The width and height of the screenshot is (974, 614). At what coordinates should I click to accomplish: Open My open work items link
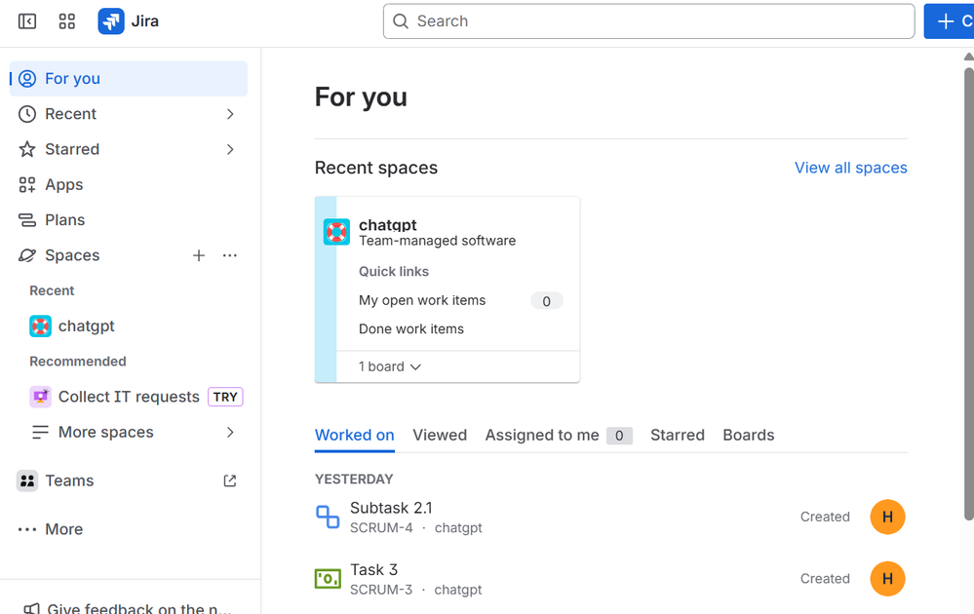pos(421,300)
